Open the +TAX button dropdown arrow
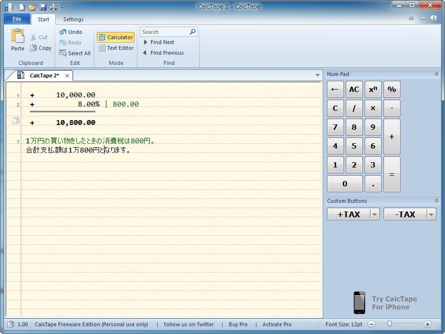The height and width of the screenshot is (334, 445). (374, 215)
